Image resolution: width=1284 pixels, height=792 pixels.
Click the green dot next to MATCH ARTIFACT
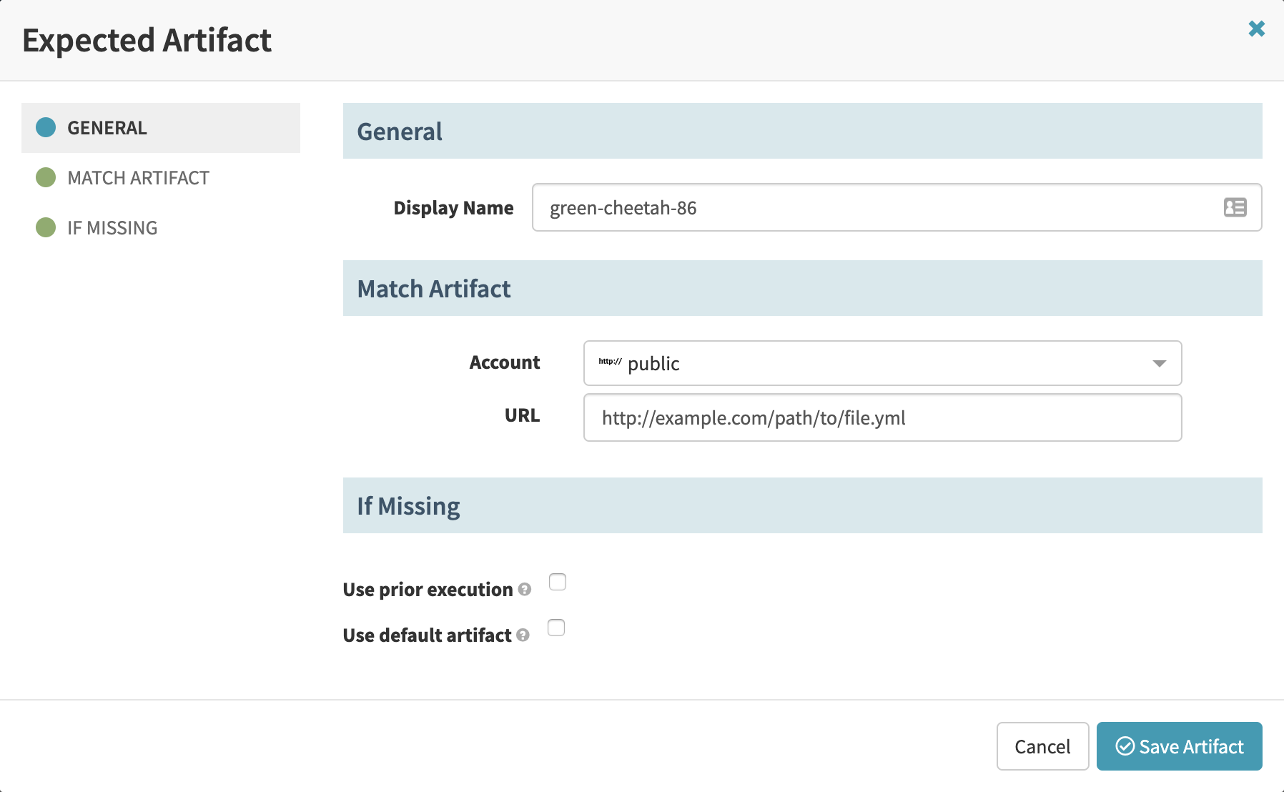[45, 177]
